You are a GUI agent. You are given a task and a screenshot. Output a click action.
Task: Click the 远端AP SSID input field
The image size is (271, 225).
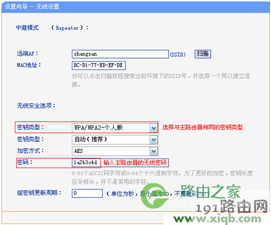click(120, 54)
